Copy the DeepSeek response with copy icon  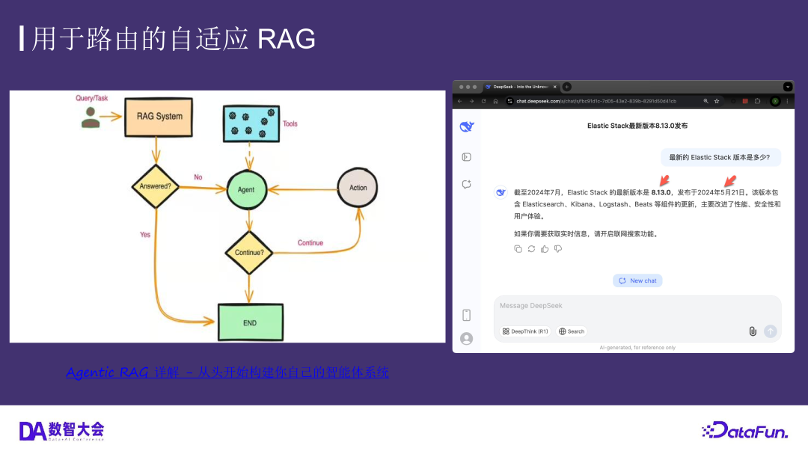518,249
